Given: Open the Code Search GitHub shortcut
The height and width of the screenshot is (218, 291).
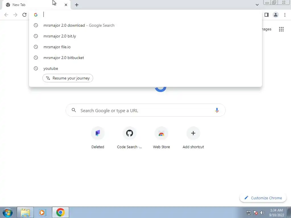Looking at the screenshot, I should point(130,138).
